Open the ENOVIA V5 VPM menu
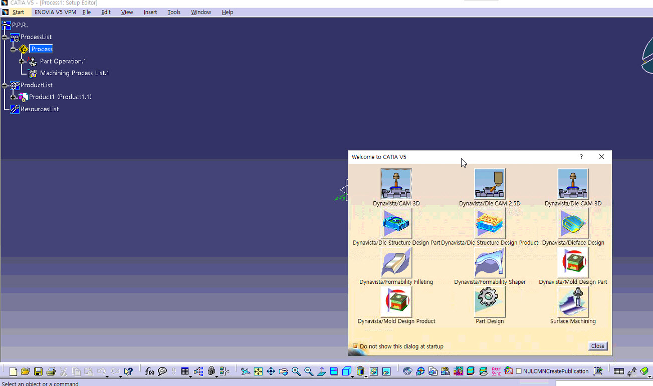 pyautogui.click(x=55, y=12)
